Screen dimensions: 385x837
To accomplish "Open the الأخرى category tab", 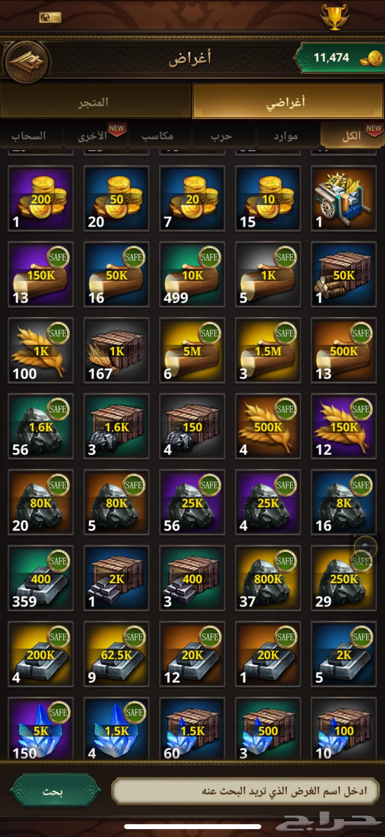I will tap(94, 136).
